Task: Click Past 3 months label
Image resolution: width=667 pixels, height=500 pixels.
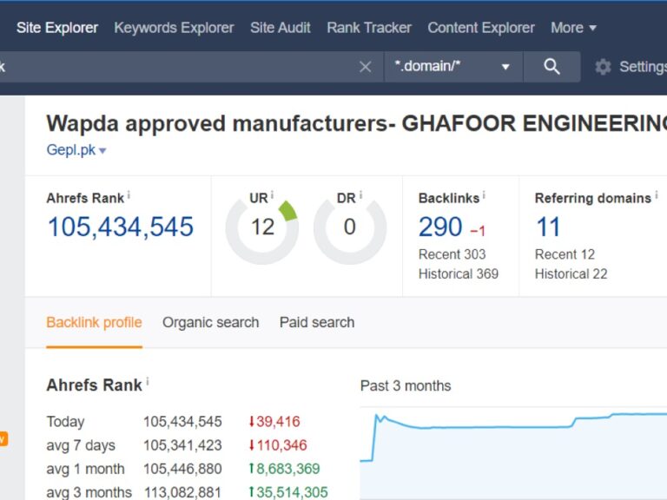Action: tap(406, 385)
